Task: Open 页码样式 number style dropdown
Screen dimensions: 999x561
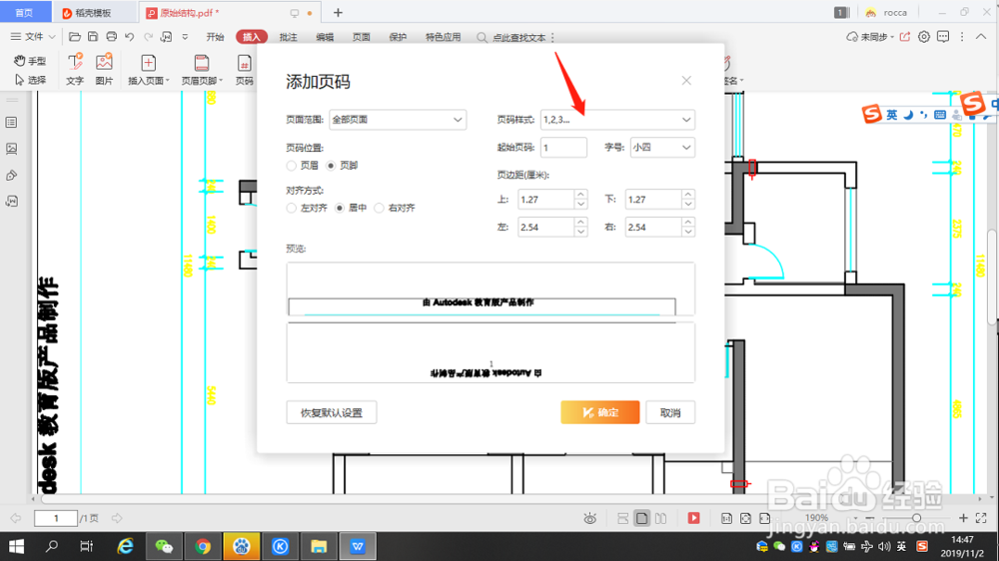Action: pos(617,120)
